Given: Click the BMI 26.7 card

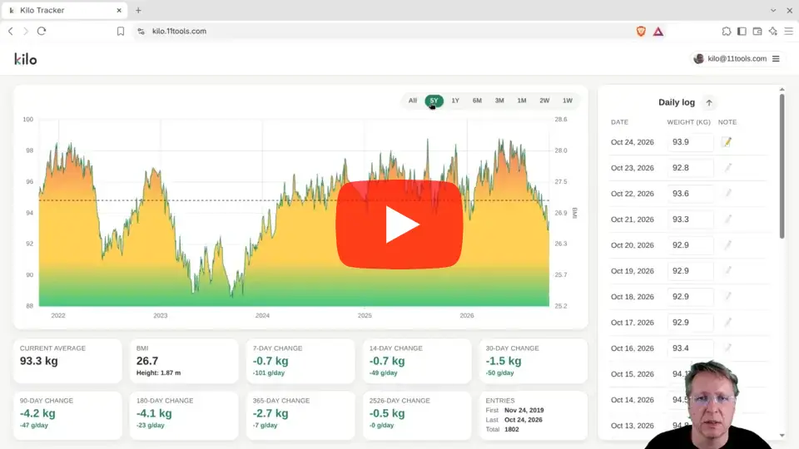Looking at the screenshot, I should tap(184, 361).
